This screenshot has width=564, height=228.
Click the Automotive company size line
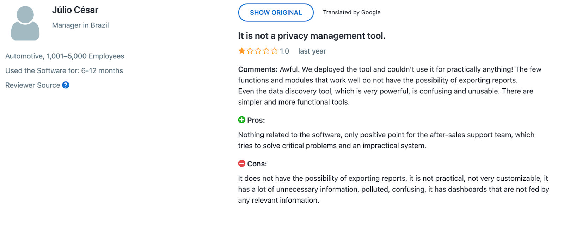(65, 56)
